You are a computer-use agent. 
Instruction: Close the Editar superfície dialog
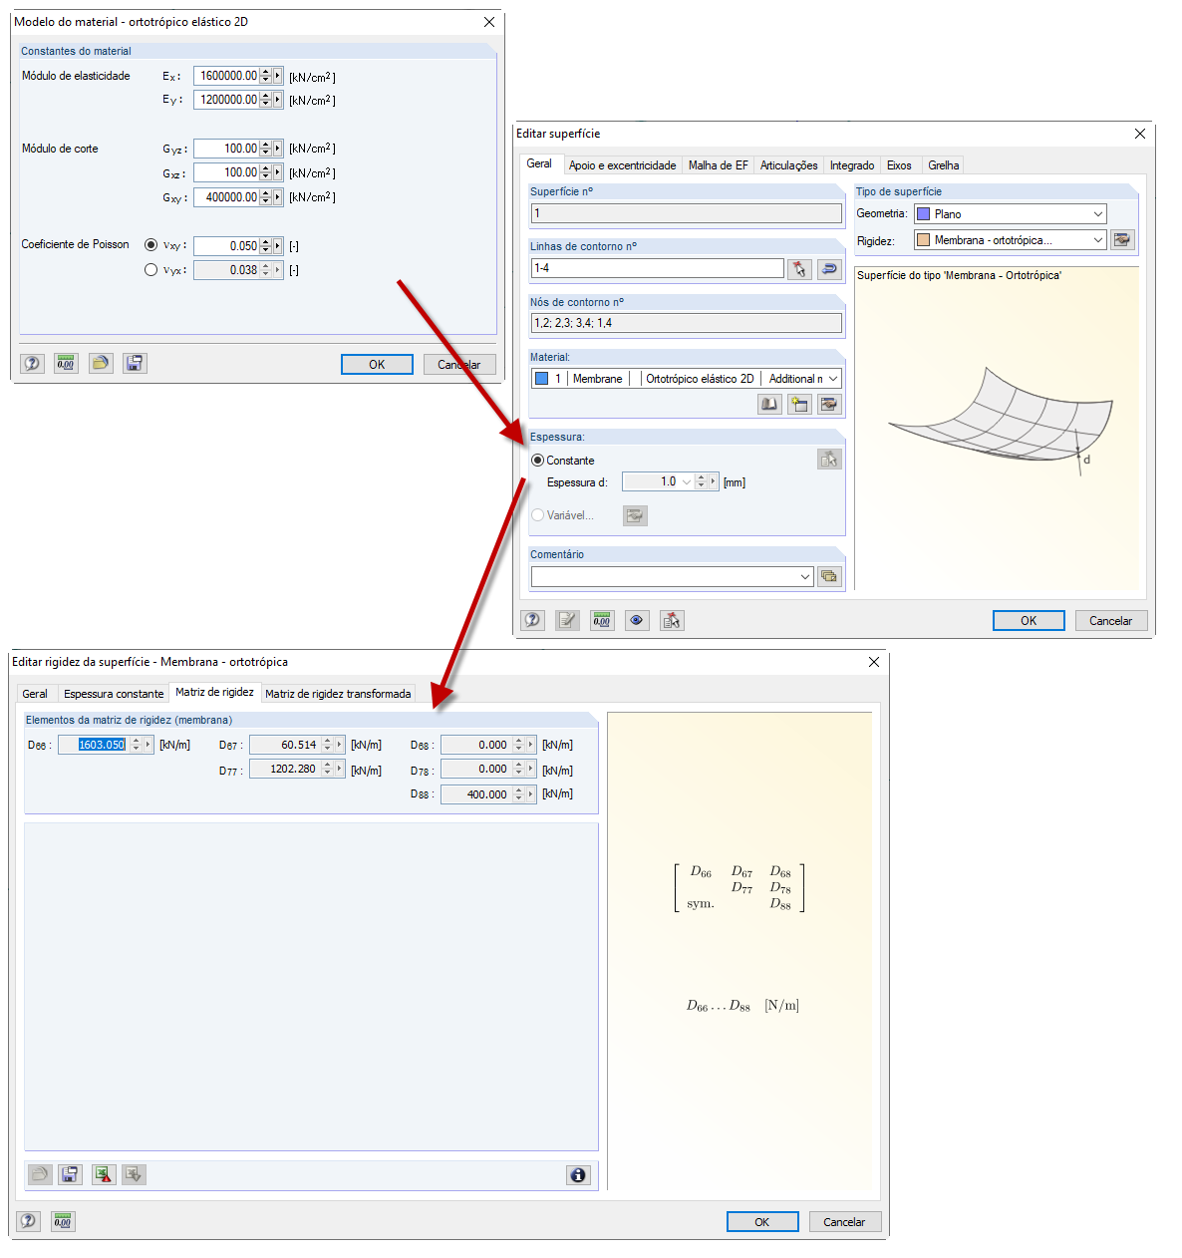click(1140, 134)
